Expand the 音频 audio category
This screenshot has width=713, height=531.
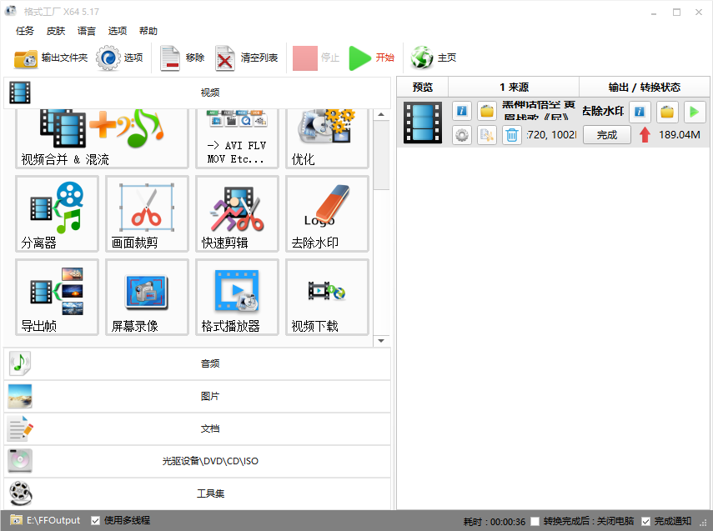click(197, 363)
